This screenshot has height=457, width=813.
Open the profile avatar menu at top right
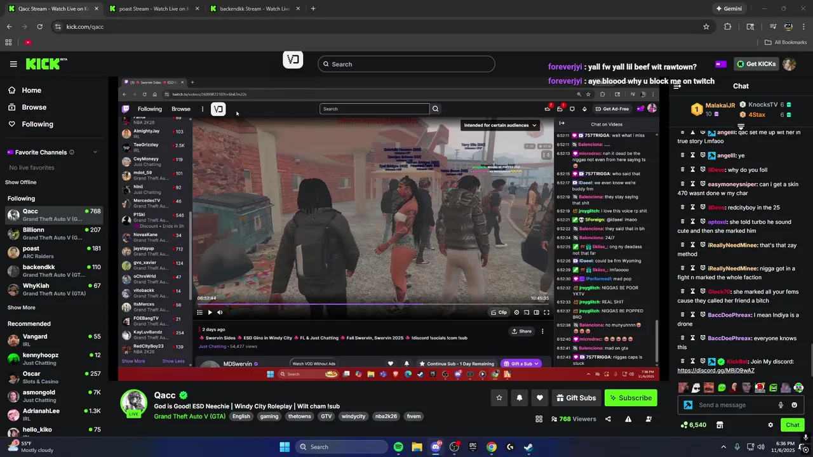[789, 64]
